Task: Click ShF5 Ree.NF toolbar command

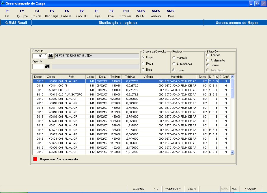Action: point(141,14)
